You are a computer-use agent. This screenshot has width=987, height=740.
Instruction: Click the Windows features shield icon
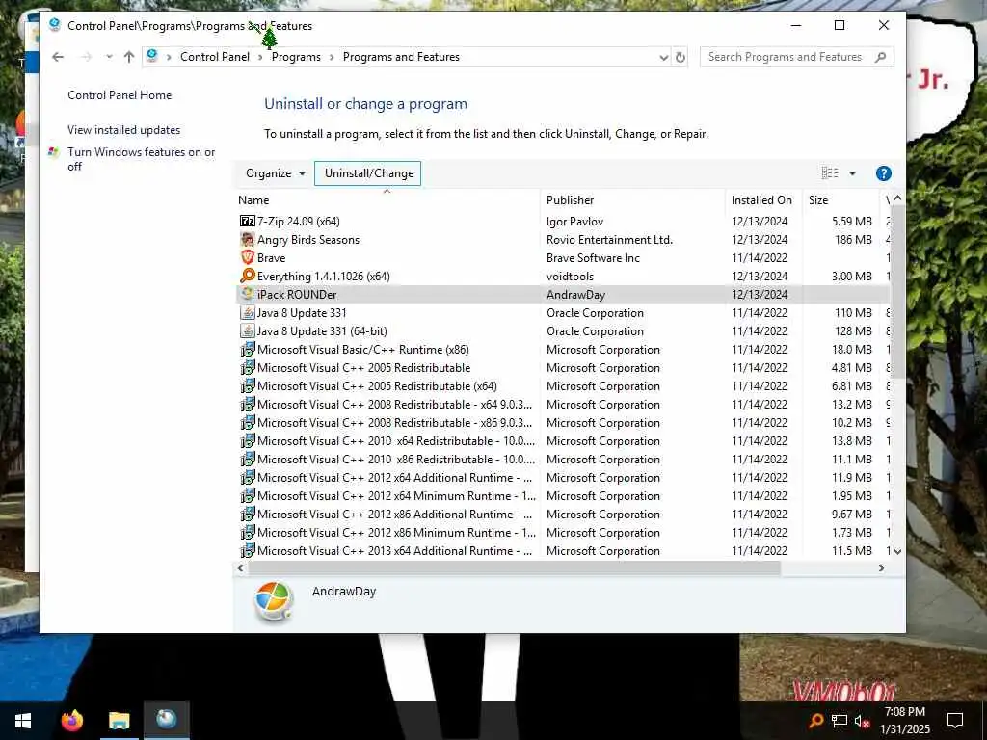click(x=54, y=151)
